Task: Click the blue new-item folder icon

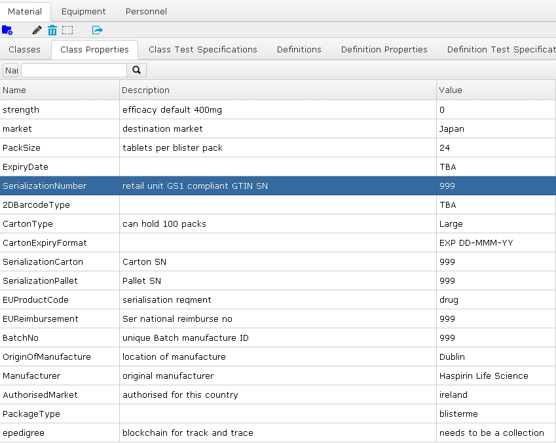Action: [x=7, y=30]
